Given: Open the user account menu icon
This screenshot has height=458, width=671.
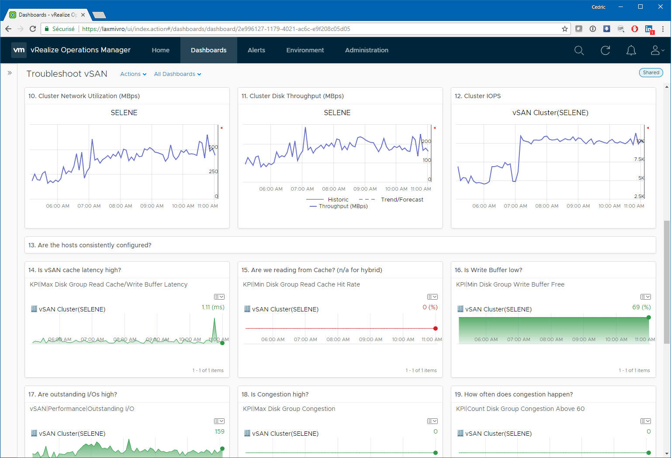Looking at the screenshot, I should tap(656, 51).
